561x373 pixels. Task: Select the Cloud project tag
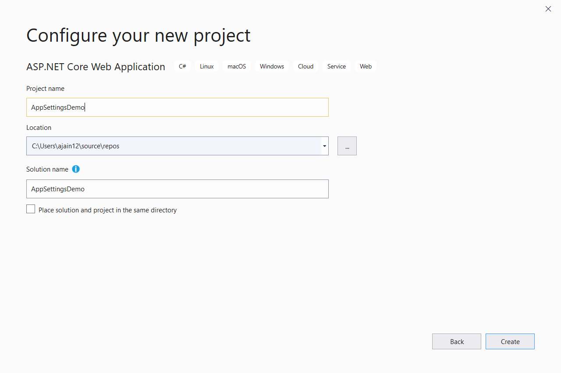tap(305, 66)
